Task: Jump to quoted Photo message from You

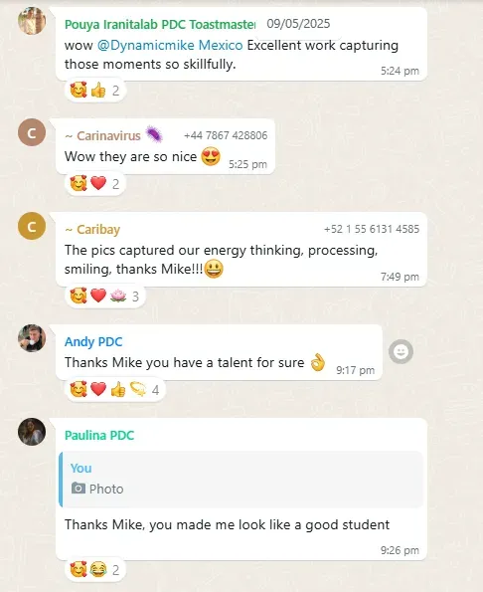Action: tap(241, 480)
